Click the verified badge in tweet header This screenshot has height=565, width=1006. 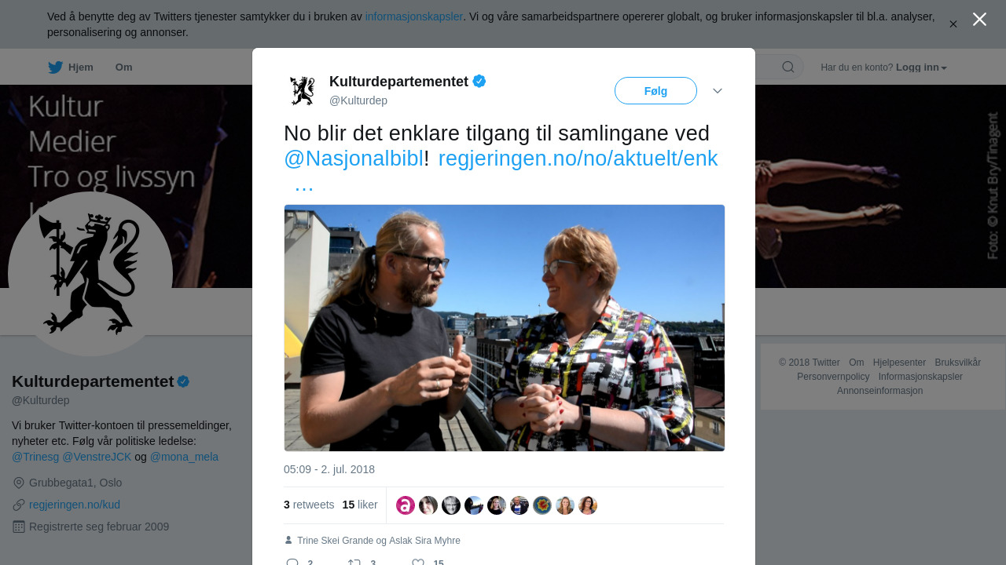click(x=479, y=81)
